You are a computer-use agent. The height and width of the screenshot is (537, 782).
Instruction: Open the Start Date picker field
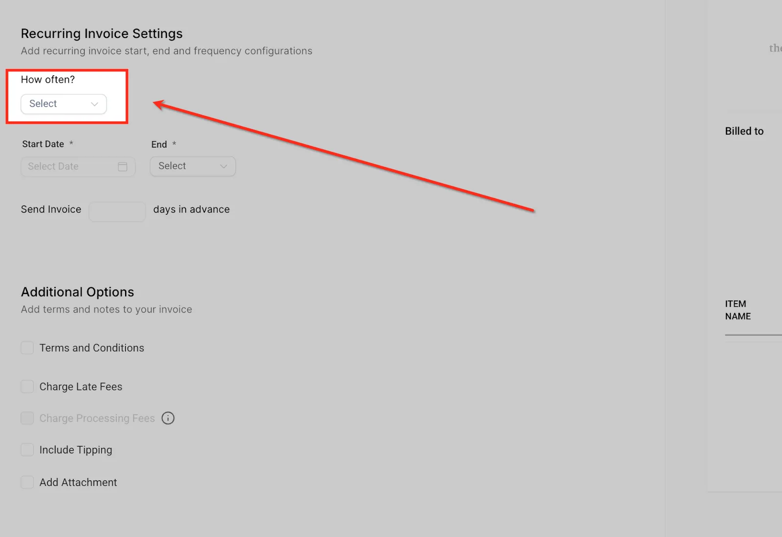tap(78, 166)
